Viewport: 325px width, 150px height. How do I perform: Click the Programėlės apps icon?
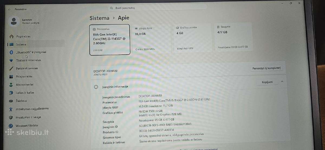11,77
